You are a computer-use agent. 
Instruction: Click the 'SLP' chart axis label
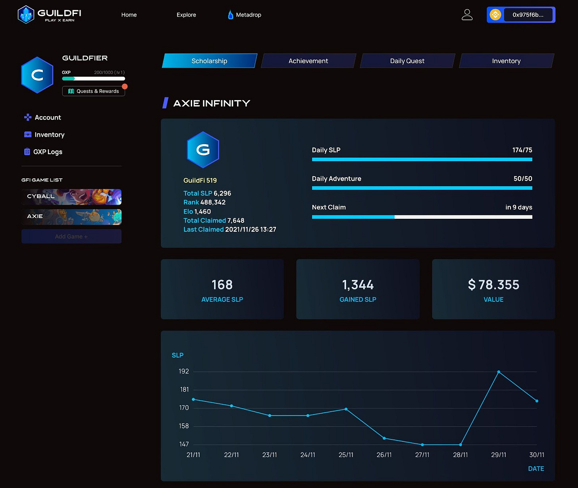[x=177, y=355]
